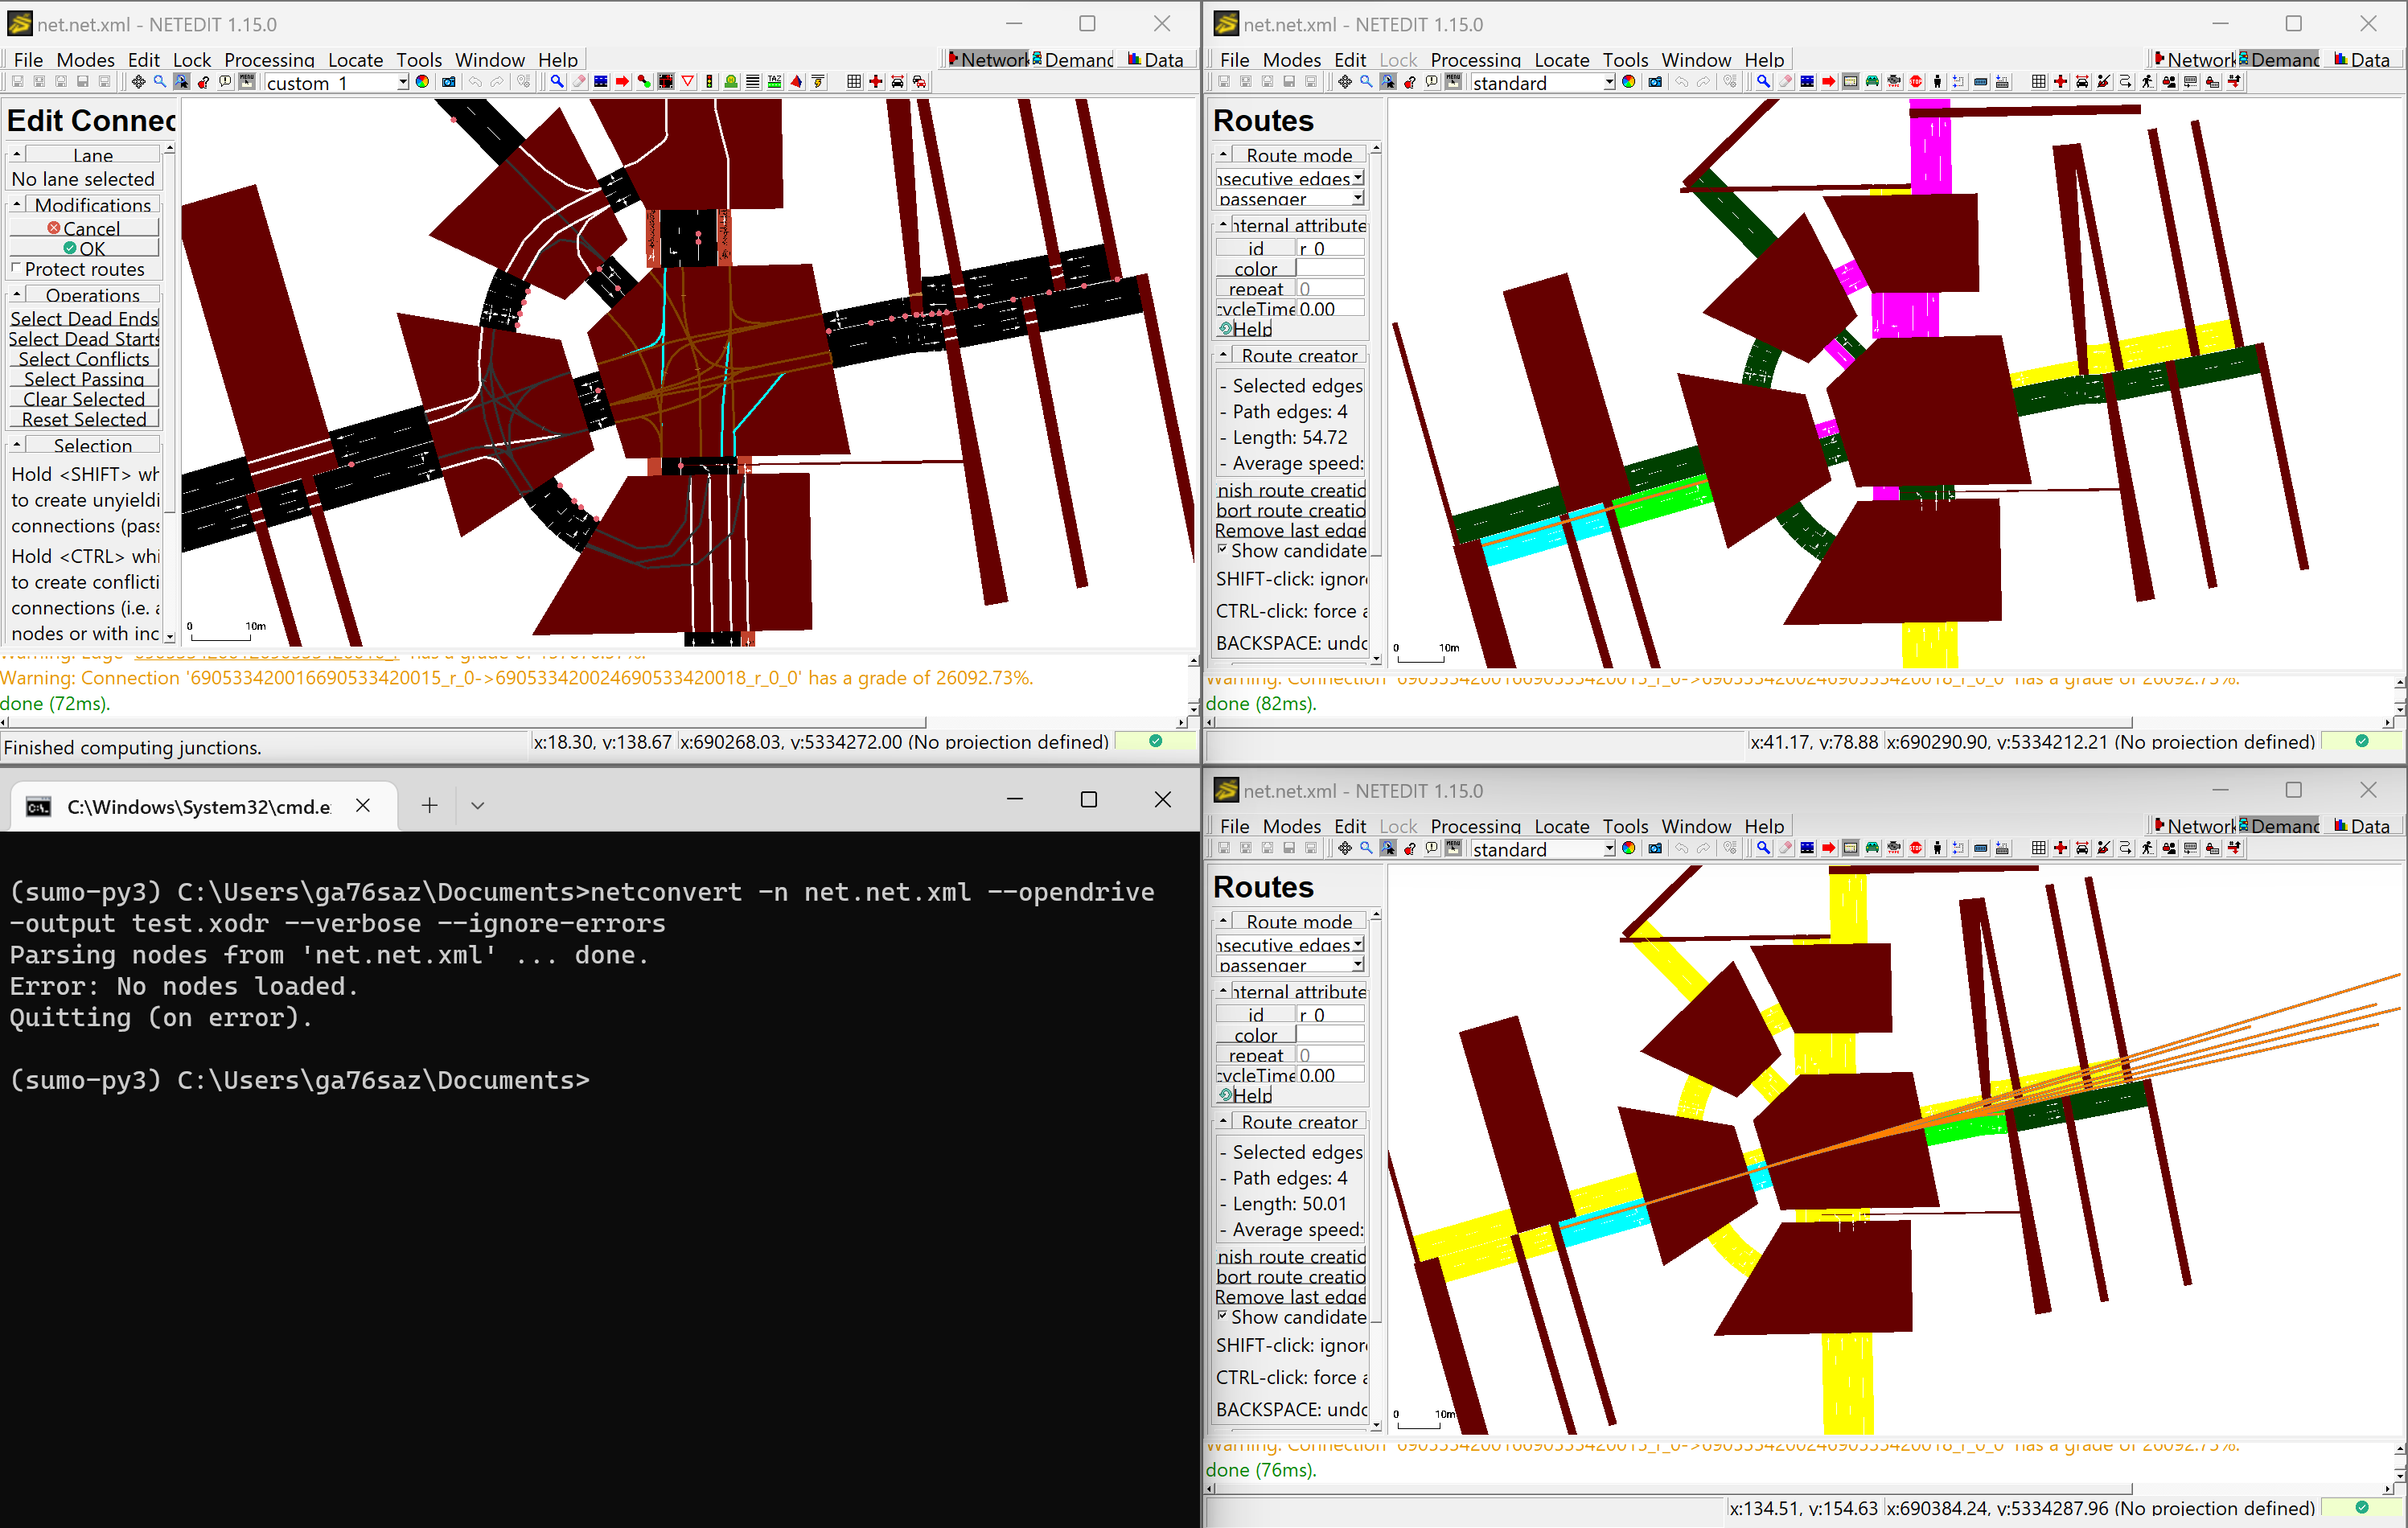Viewport: 2408px width, 1528px height.
Task: Click cycleTime field in the bottom-right NETEDIT window
Action: click(1330, 1074)
